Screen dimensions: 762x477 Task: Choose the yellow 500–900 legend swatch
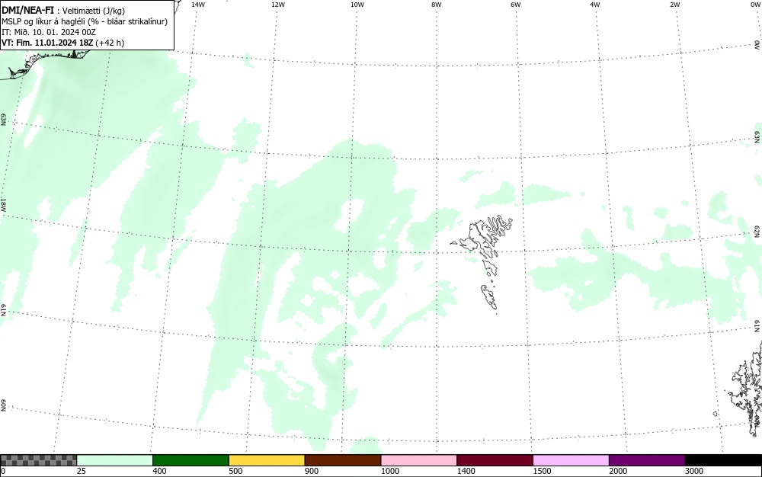pyautogui.click(x=267, y=460)
